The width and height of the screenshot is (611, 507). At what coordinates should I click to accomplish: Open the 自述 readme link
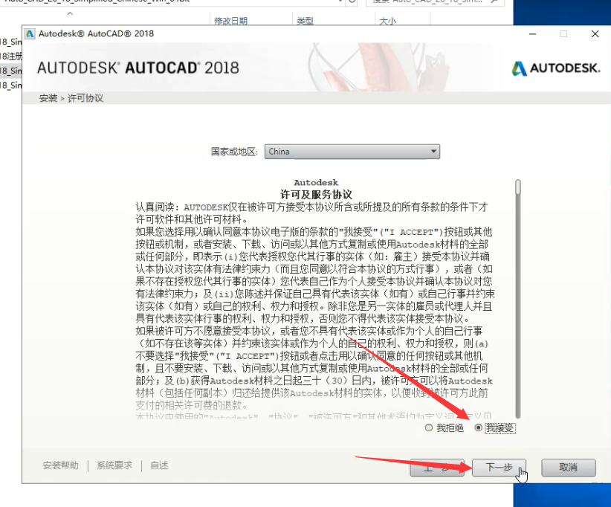(159, 465)
